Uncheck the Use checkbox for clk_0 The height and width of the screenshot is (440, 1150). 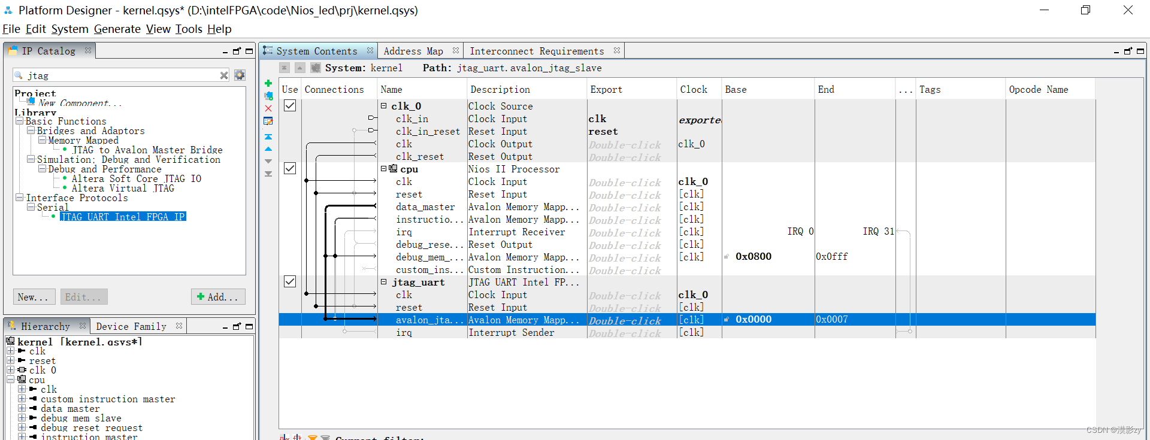coord(290,105)
